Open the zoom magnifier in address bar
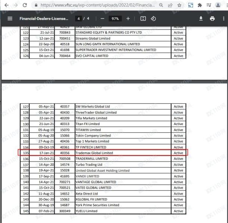Image resolution: width=228 pixels, height=223 pixels. [161, 5]
